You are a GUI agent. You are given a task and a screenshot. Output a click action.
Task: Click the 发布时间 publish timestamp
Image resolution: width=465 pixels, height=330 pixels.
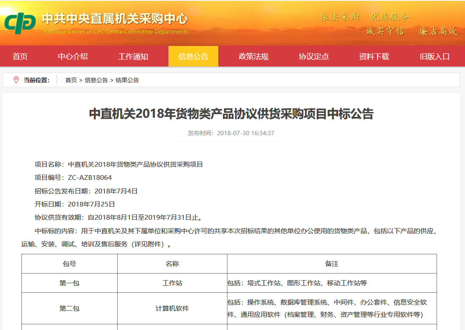[x=231, y=133]
